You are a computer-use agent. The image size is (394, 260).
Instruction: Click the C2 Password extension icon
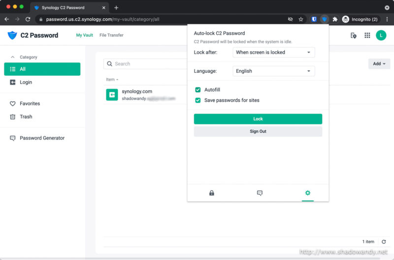[324, 19]
